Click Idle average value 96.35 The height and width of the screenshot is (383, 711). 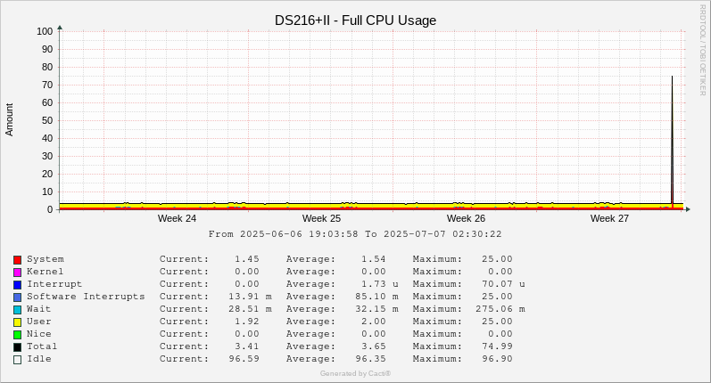point(370,359)
